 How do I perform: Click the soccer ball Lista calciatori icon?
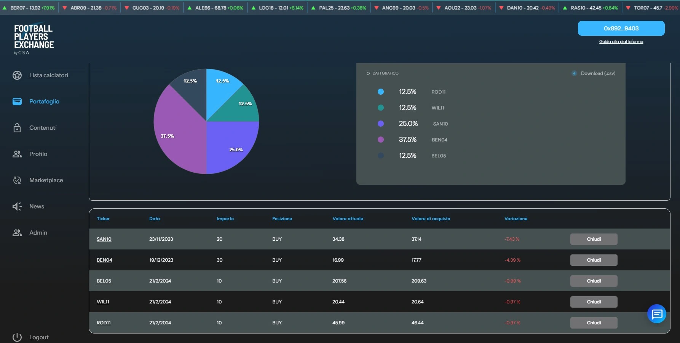(x=17, y=75)
